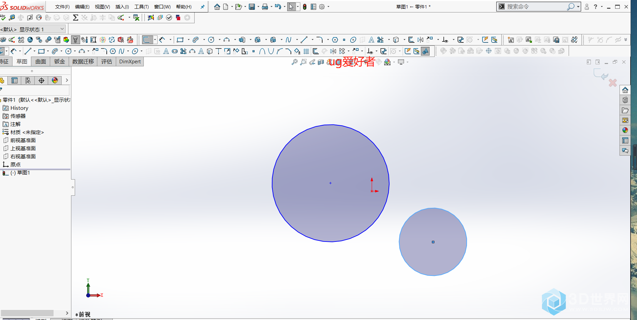The image size is (637, 320).
Task: Click the Toolbox bolt icon in add-ins toolbar
Action: (75, 40)
